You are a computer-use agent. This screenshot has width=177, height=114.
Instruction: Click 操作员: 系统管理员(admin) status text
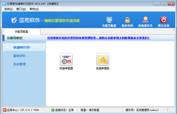tap(142, 110)
